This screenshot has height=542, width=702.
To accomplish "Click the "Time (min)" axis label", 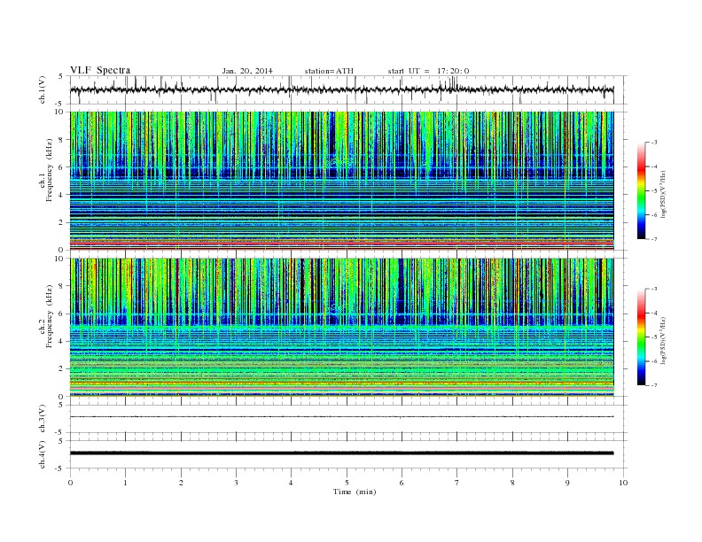I will (355, 492).
